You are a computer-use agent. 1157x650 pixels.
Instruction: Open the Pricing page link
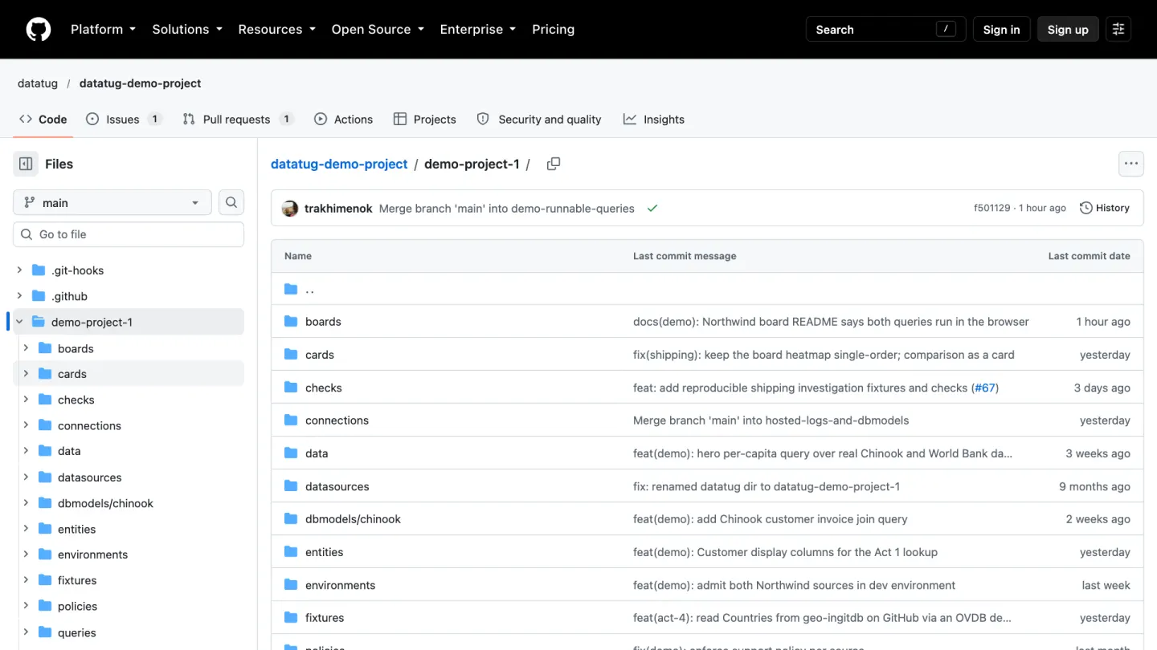pyautogui.click(x=554, y=30)
